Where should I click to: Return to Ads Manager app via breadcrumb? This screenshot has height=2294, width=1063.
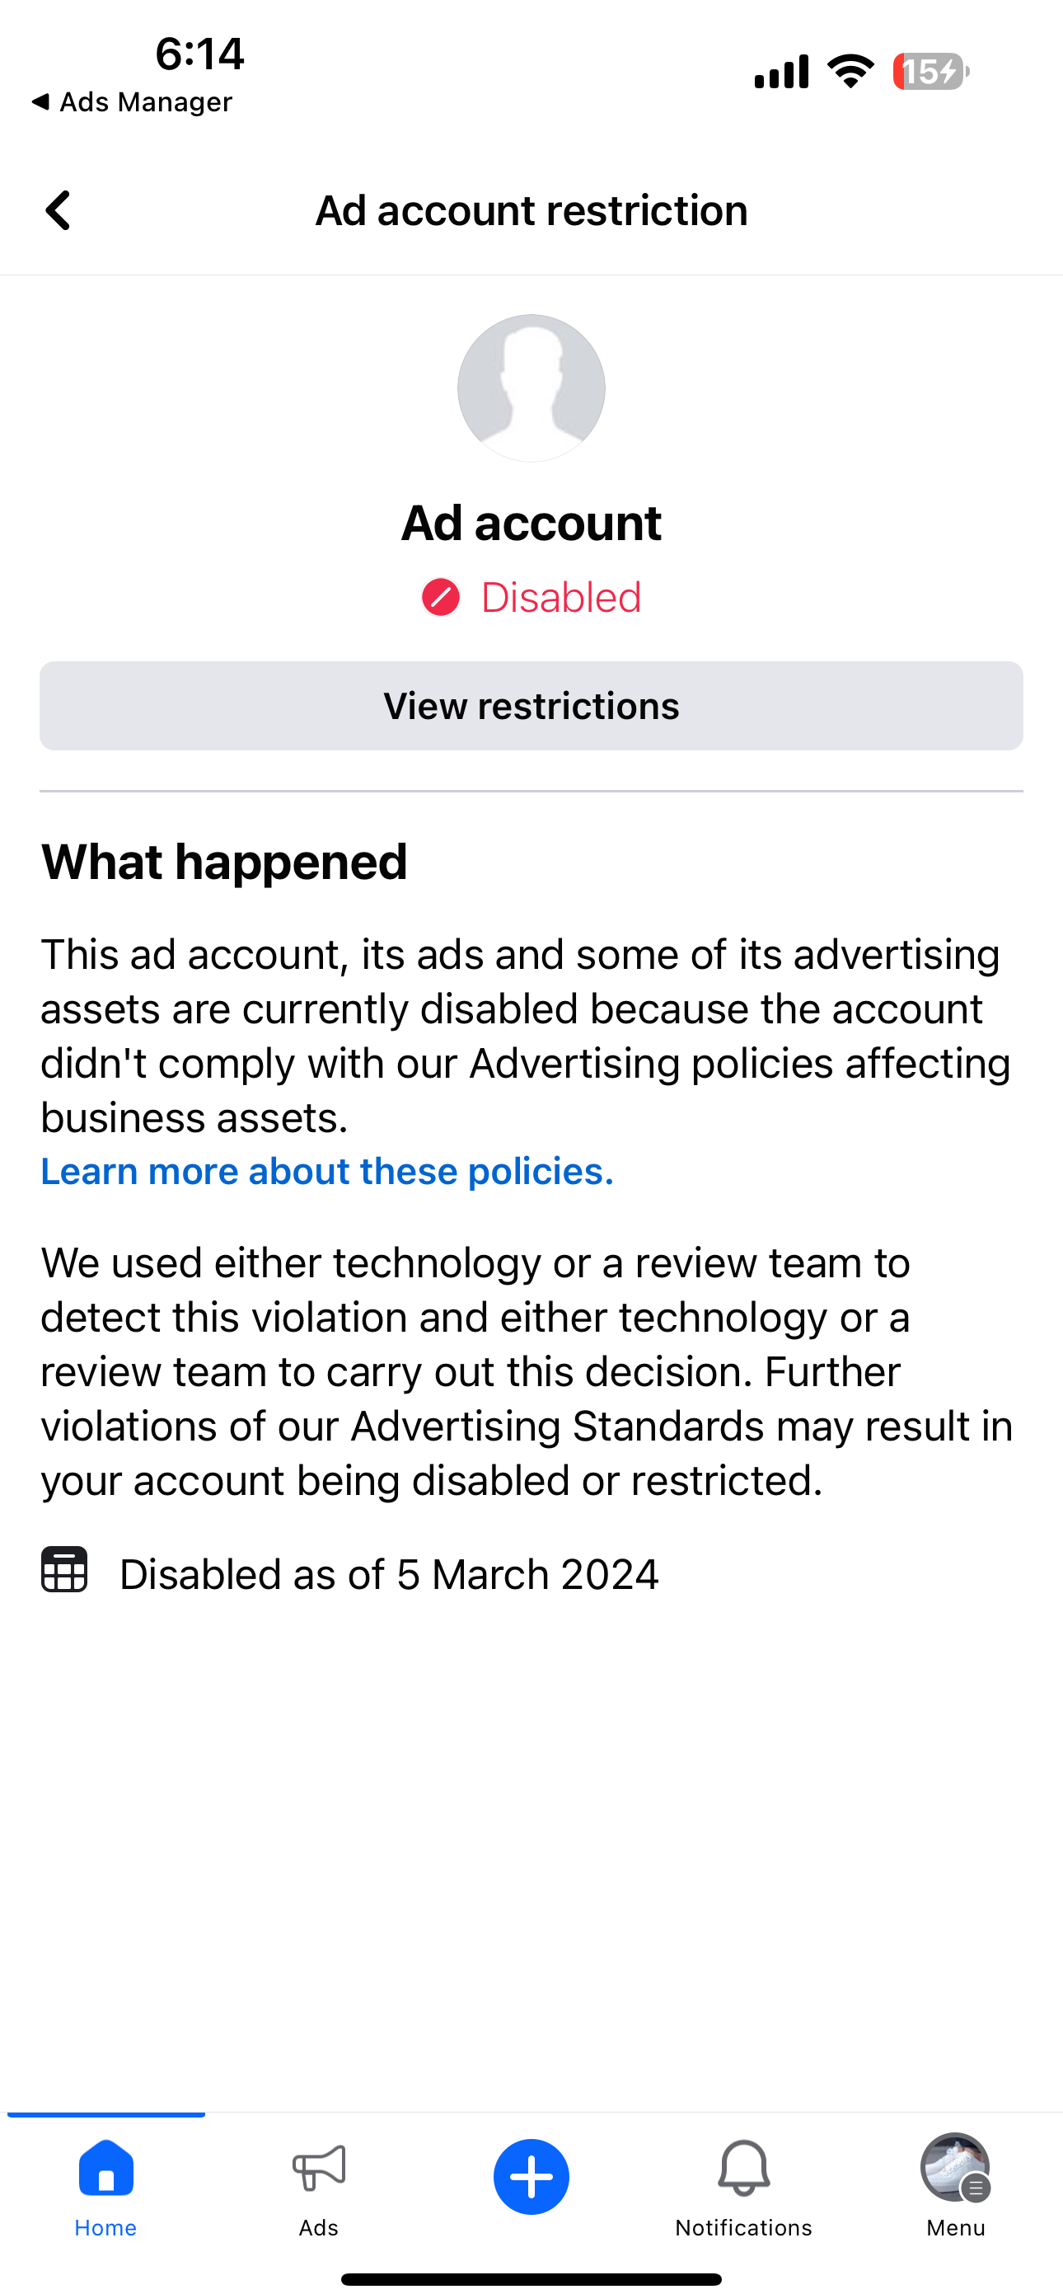coord(132,102)
